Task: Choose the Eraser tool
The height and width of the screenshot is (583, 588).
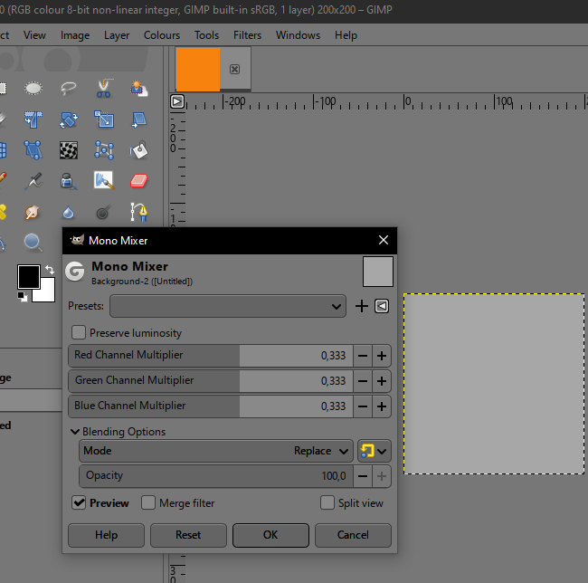Action: (138, 181)
